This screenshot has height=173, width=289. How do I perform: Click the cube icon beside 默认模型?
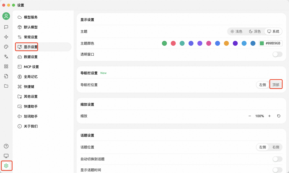click(x=20, y=27)
